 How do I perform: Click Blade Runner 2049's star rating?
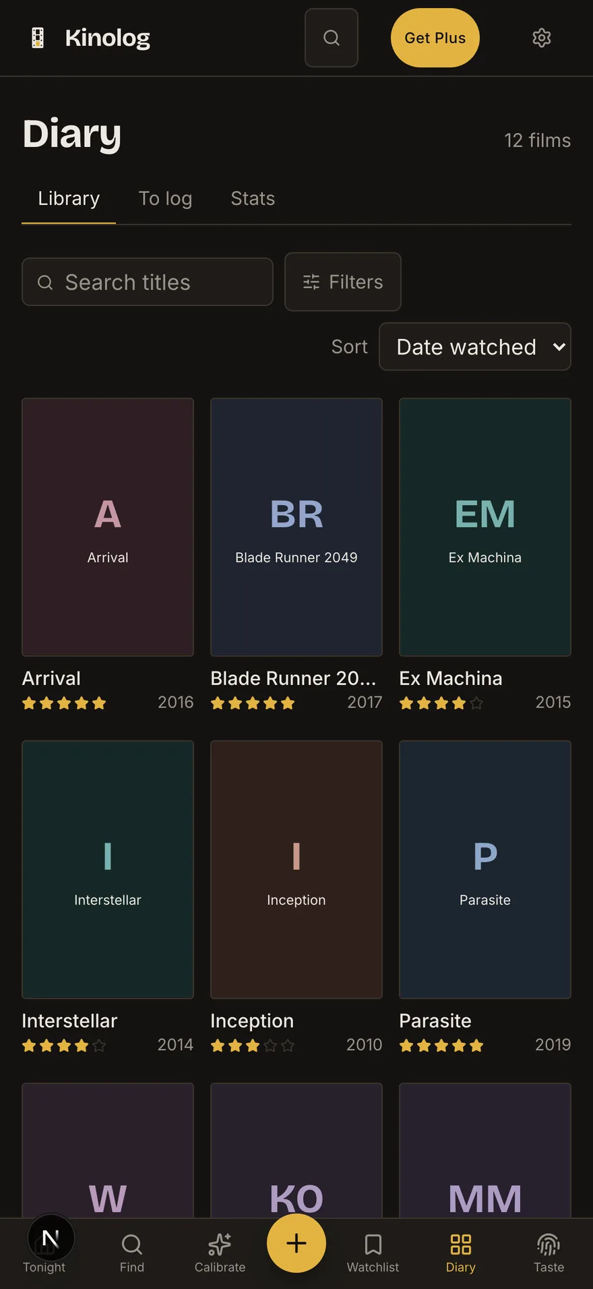[253, 703]
